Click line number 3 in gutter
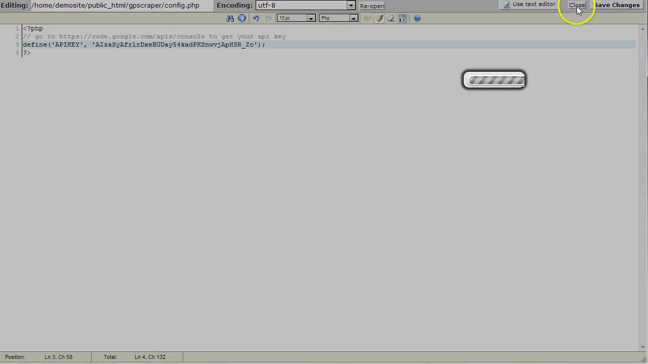Image resolution: width=648 pixels, height=364 pixels. [x=17, y=44]
